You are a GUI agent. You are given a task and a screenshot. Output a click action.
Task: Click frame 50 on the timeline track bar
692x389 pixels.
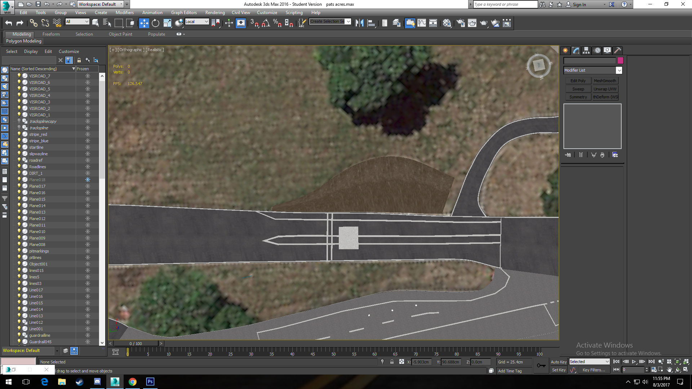click(x=333, y=352)
